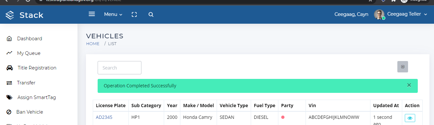Click the user avatar picture

[x=379, y=15]
